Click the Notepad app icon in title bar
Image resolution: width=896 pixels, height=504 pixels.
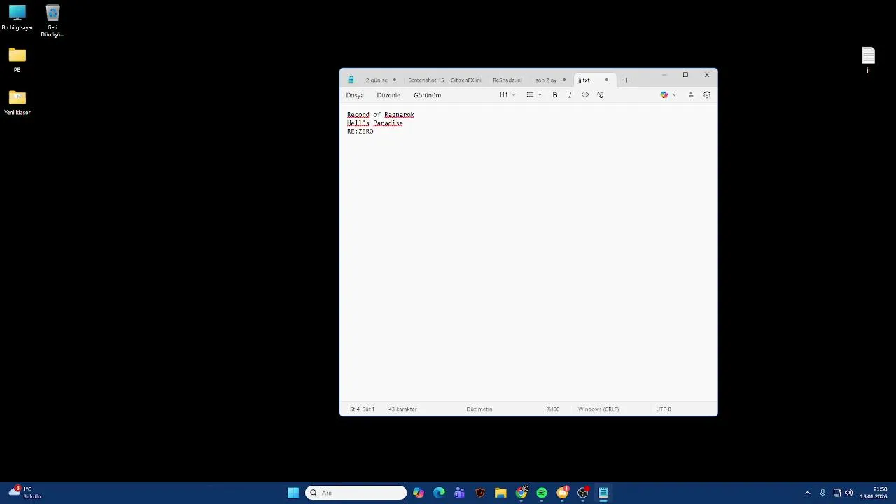point(351,80)
